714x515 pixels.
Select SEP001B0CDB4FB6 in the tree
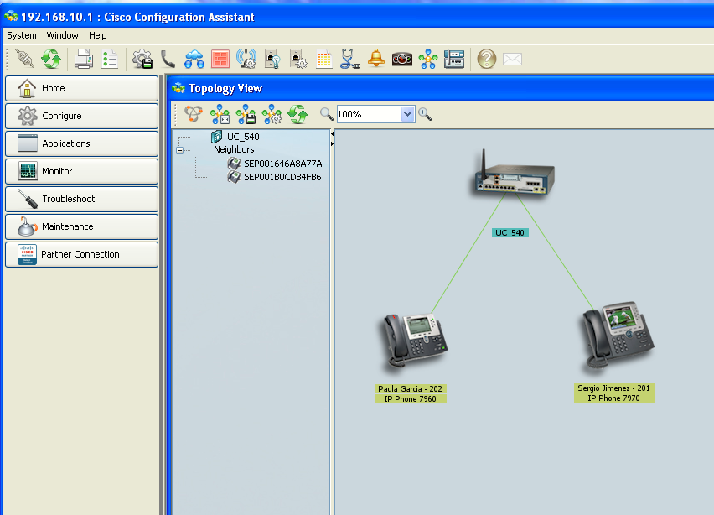pos(282,177)
